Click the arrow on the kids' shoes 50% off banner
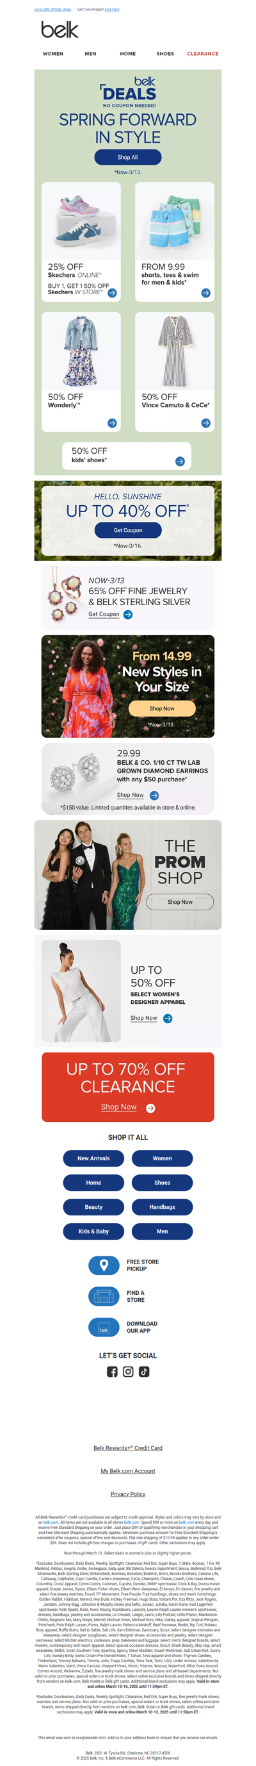 pos(180,462)
